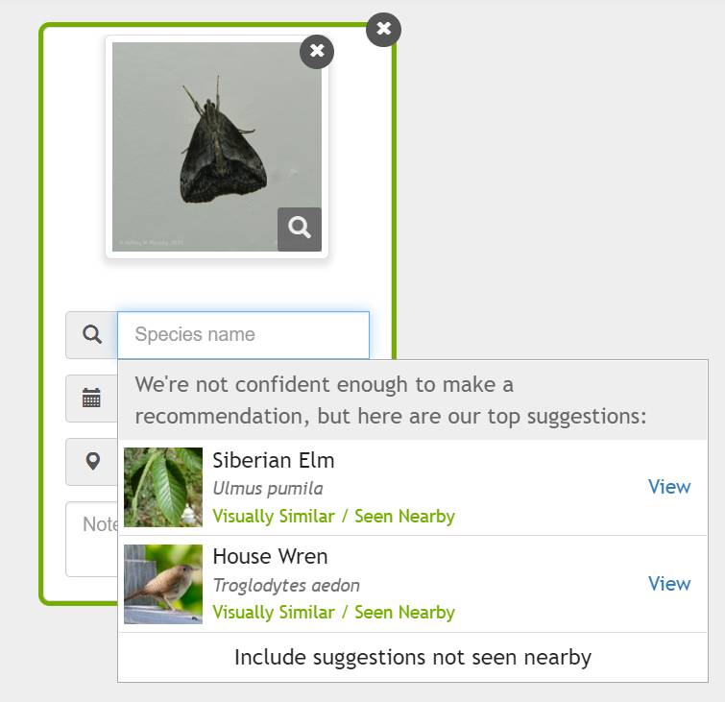Focus the Species name input field

pos(243,335)
